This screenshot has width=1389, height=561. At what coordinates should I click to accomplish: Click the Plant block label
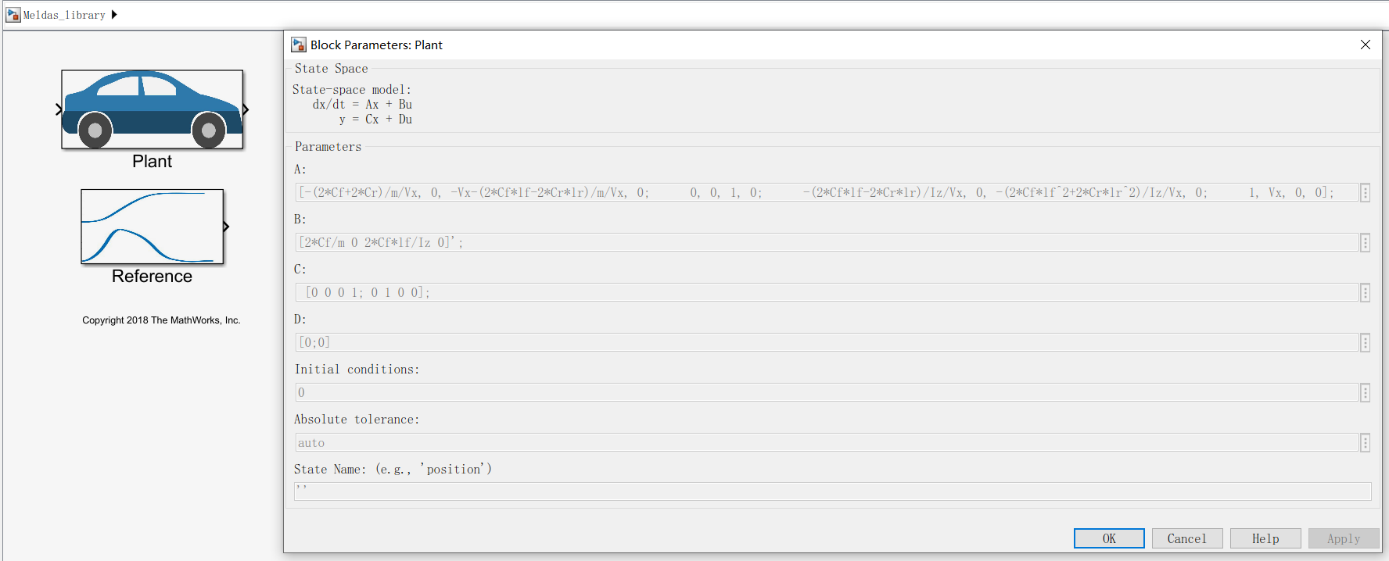(152, 162)
